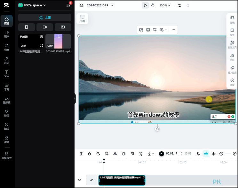This screenshot has height=188, width=238.
Task: Click the split clip tool in timeline toolbar
Action: (81, 154)
